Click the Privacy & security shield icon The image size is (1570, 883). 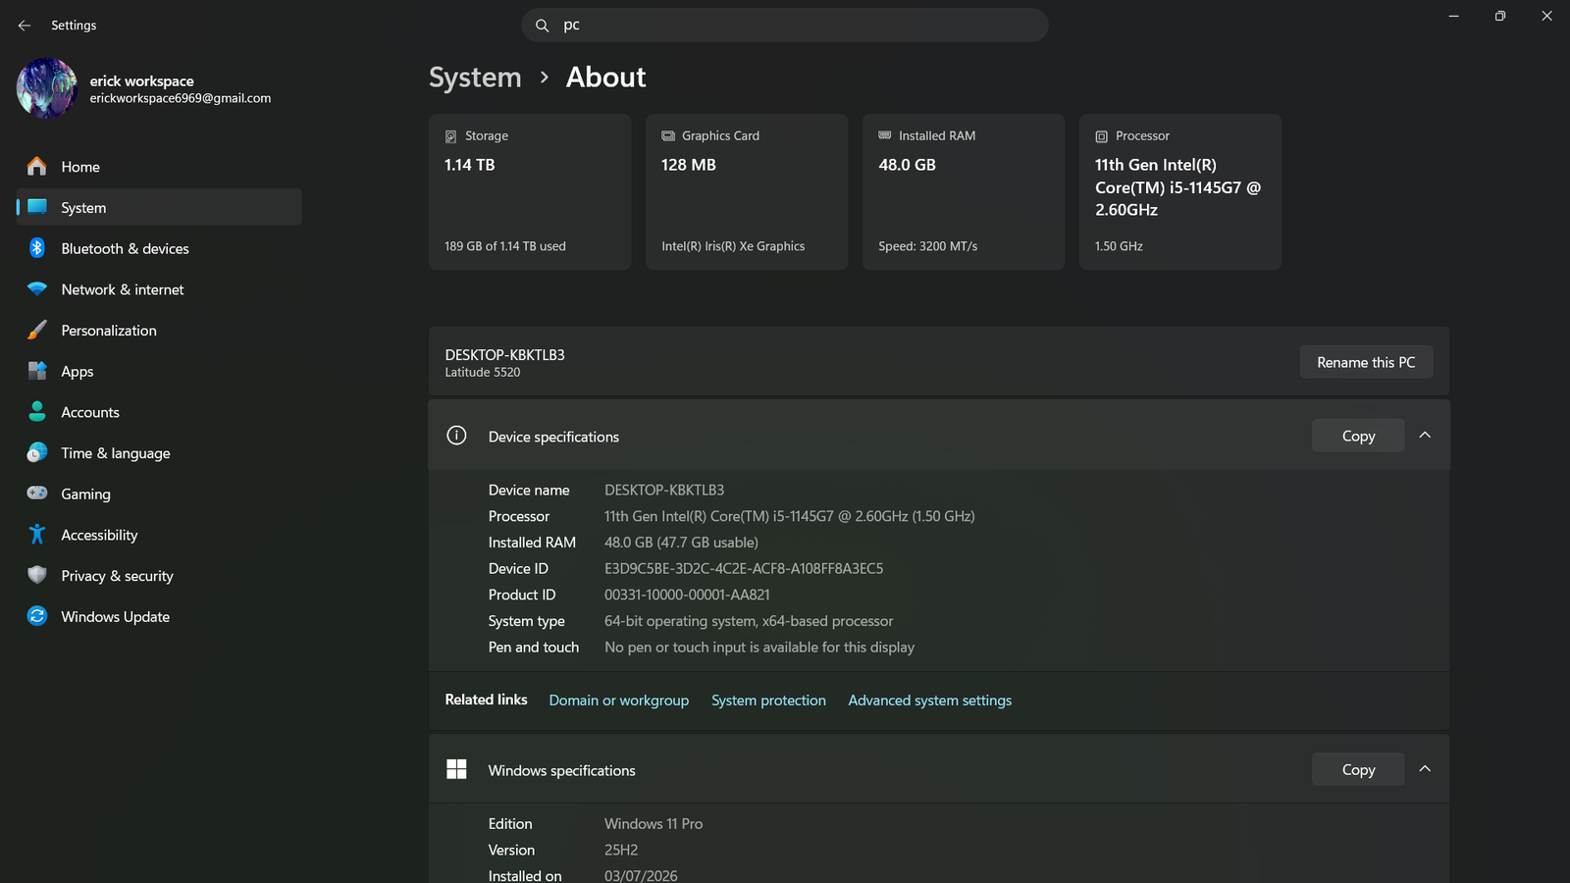tap(37, 575)
